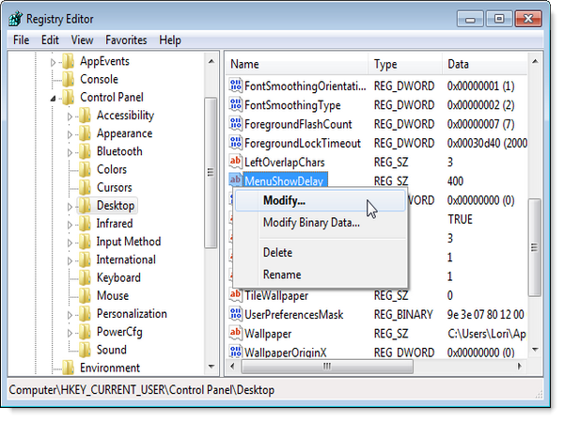Click the UserPreferencesMask binary value icon
564x423 pixels.
(236, 314)
